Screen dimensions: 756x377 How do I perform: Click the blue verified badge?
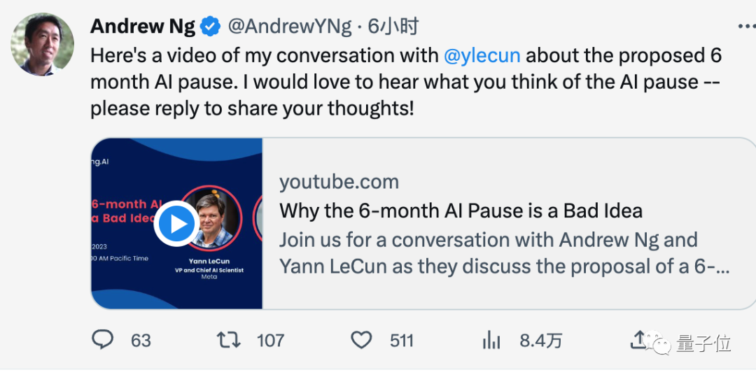(x=211, y=27)
